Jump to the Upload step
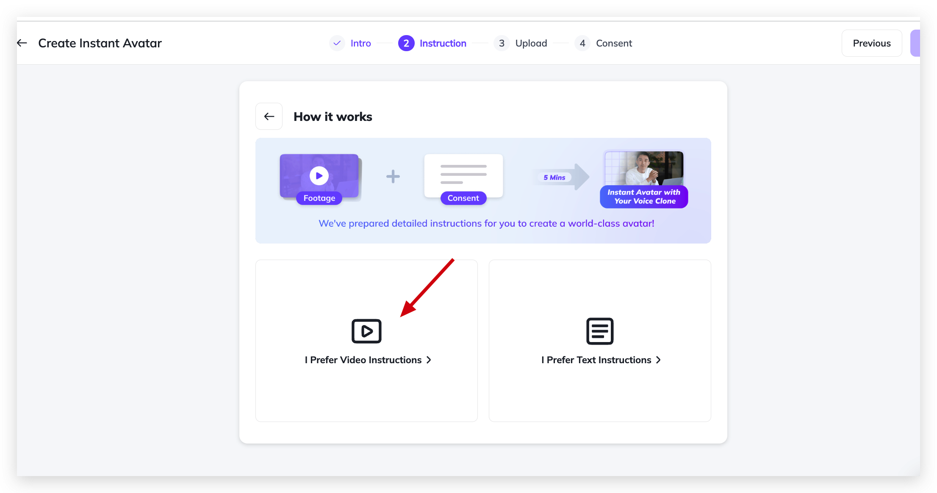Screen dimensions: 937x493 pyautogui.click(x=531, y=43)
